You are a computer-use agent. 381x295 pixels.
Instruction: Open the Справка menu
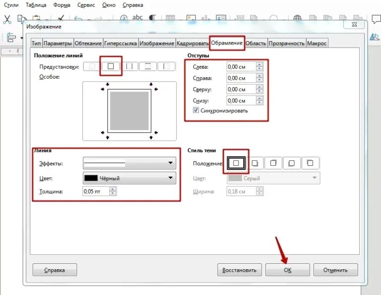click(132, 5)
